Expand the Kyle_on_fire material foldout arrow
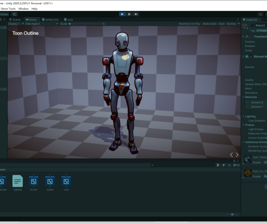Image resolution: width=267 pixels, height=223 pixels. [243, 178]
